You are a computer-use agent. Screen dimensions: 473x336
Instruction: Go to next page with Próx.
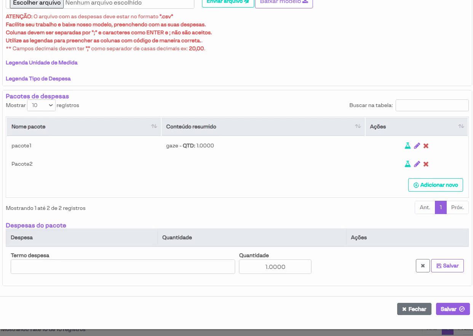[x=457, y=208]
